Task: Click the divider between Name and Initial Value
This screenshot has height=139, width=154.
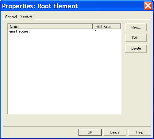Action: 92,27
